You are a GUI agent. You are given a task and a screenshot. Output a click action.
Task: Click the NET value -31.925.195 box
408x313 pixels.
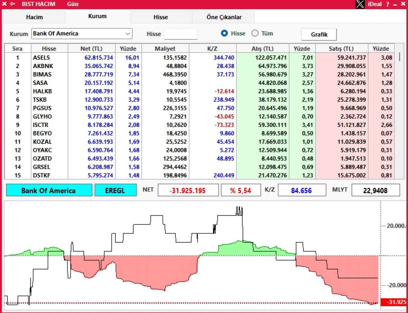(188, 190)
